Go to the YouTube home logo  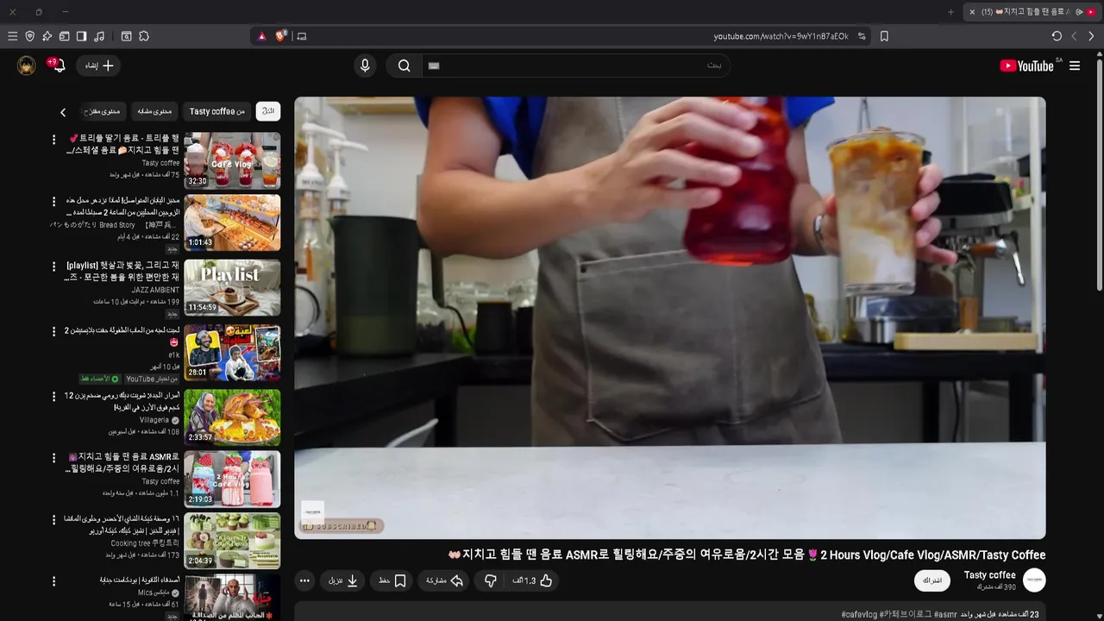(x=1026, y=66)
